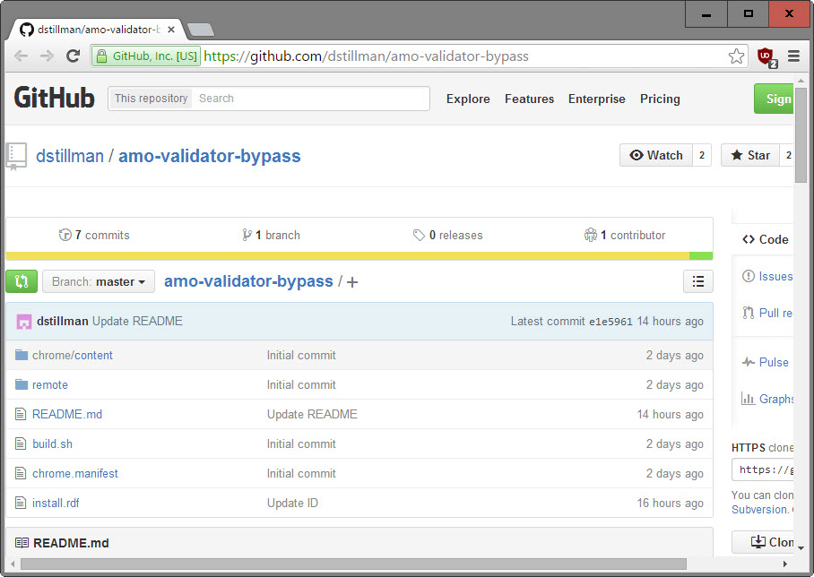814x577 pixels.
Task: Click the green segment of the language bar
Action: point(701,256)
